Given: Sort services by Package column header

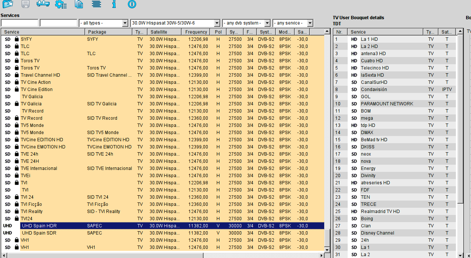Looking at the screenshot, I should pos(109,32).
